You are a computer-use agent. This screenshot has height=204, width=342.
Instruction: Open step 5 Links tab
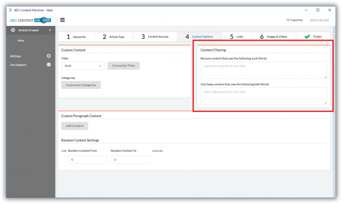tap(236, 37)
